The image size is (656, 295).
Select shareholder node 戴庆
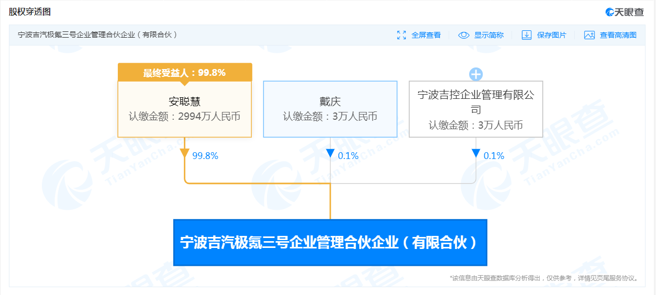coord(330,109)
